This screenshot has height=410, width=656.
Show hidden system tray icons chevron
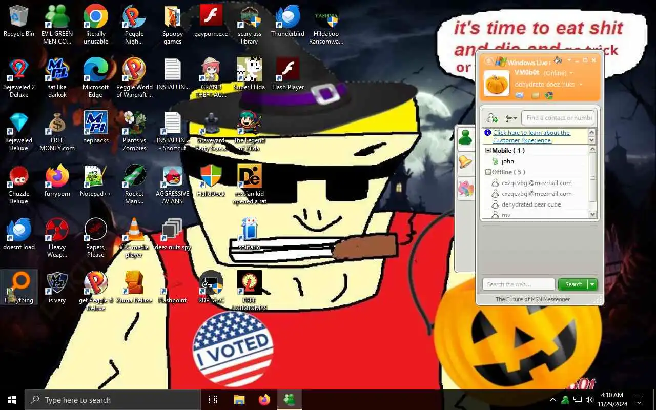[552, 400]
